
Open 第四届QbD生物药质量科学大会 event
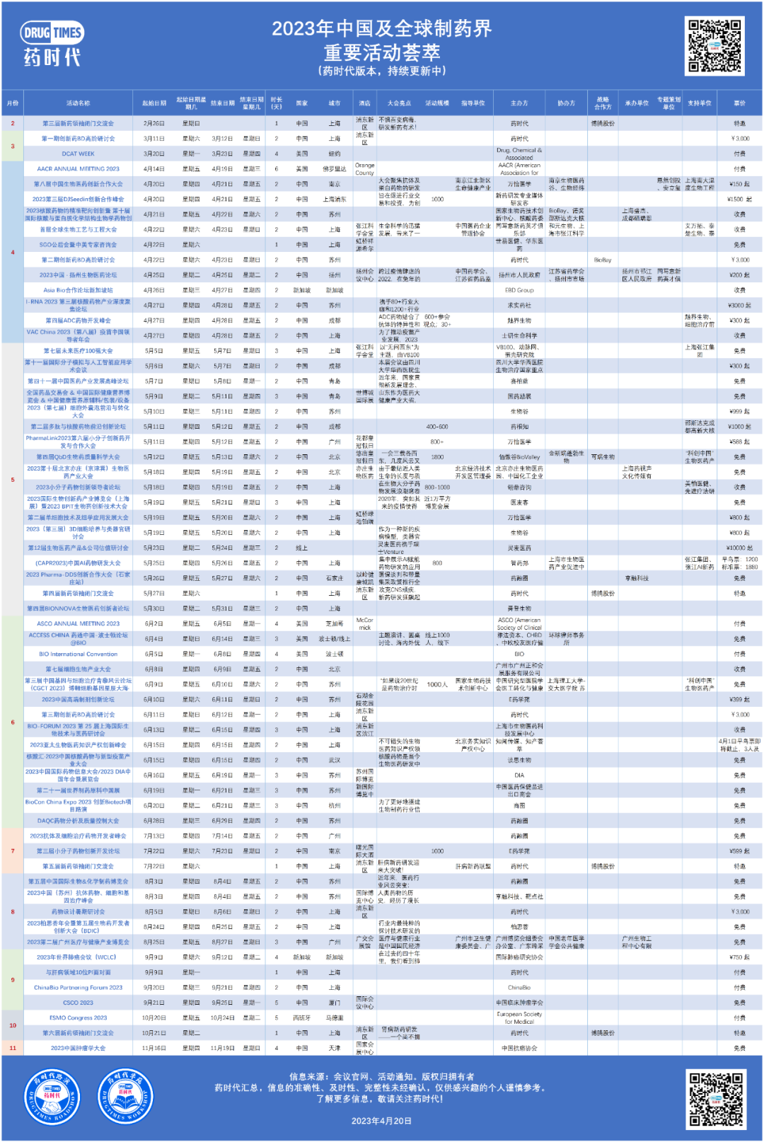78,457
